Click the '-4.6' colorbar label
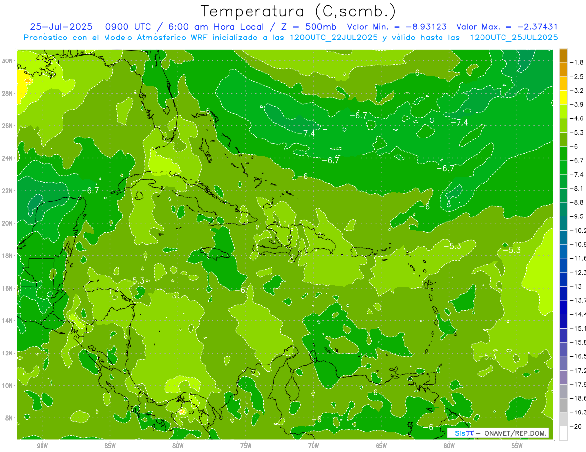This screenshot has width=586, height=452. click(x=577, y=118)
